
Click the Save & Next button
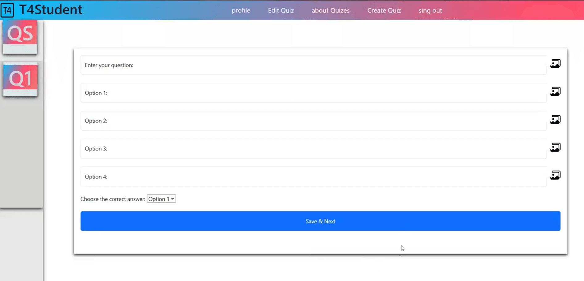(x=320, y=221)
